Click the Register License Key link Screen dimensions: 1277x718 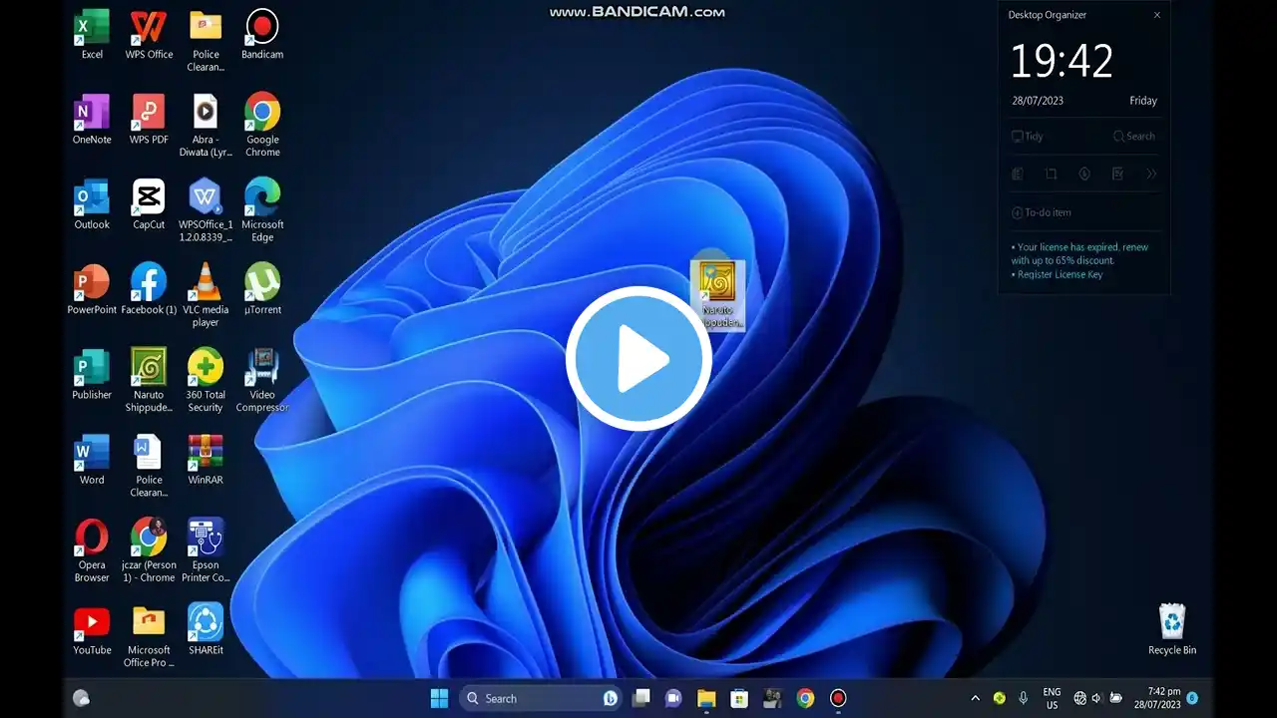[1058, 274]
